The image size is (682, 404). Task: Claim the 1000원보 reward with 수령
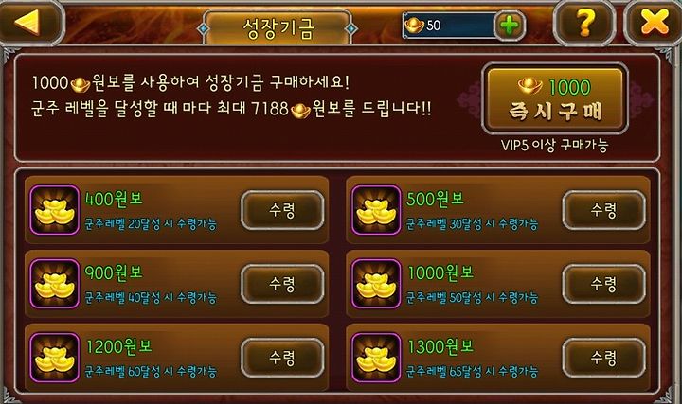click(x=603, y=284)
